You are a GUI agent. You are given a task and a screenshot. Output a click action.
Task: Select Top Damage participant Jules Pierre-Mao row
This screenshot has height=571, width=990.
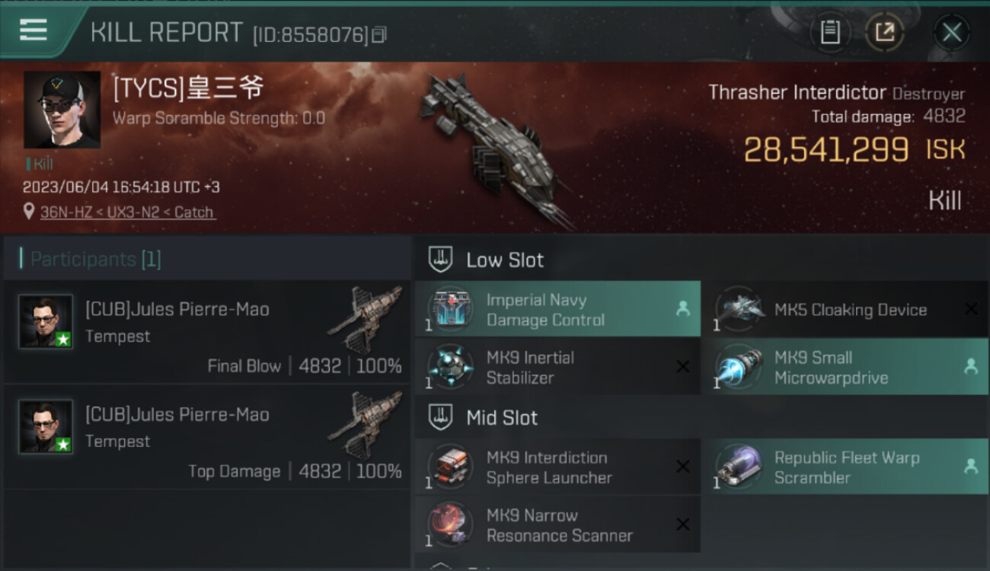[207, 437]
